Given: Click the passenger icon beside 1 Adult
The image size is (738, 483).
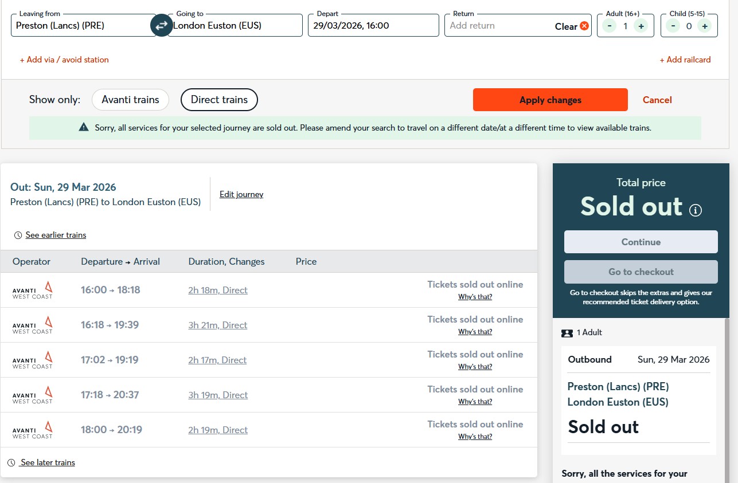Looking at the screenshot, I should pyautogui.click(x=567, y=333).
